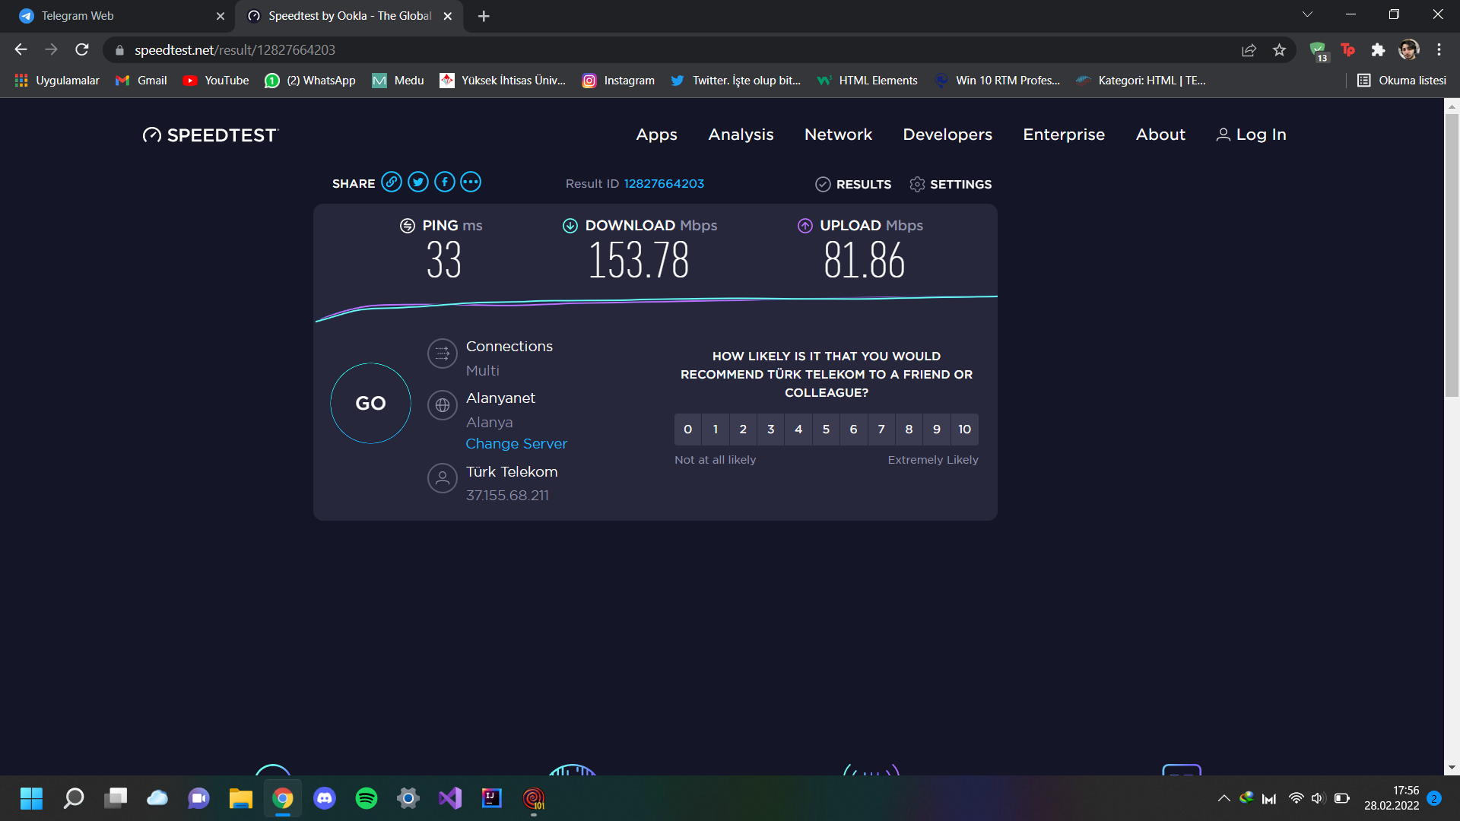Share result on Facebook icon
1460x821 pixels.
coord(445,182)
